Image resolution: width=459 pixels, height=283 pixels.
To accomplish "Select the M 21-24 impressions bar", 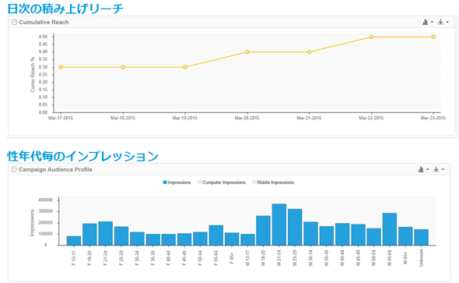I will [x=279, y=225].
